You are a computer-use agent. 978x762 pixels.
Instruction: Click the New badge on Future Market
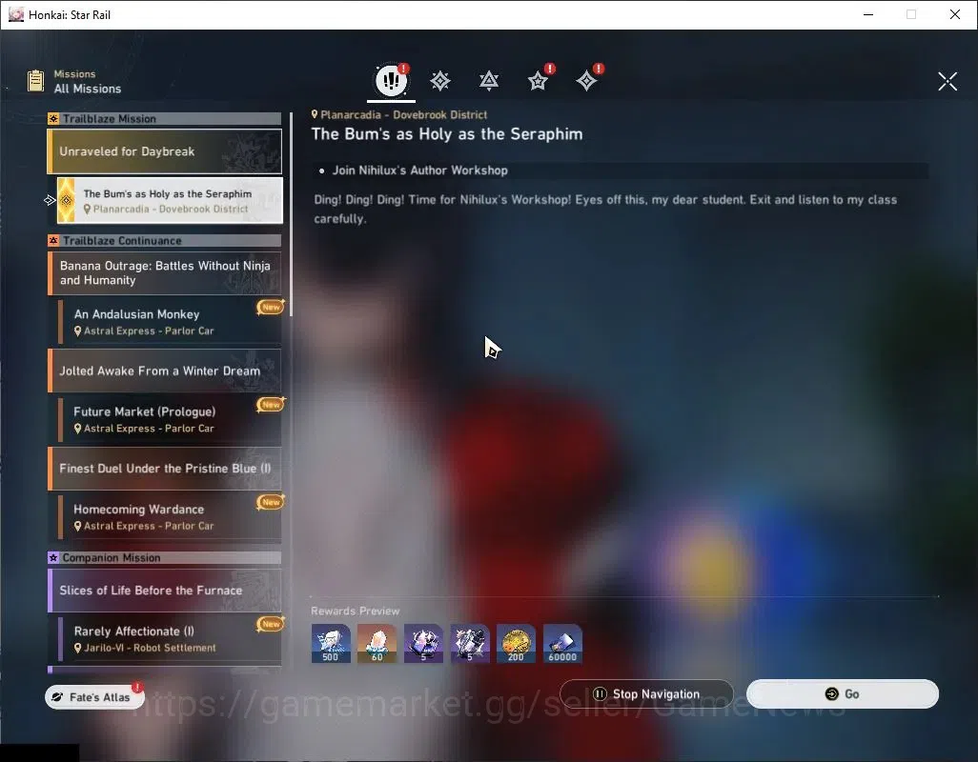pos(271,405)
